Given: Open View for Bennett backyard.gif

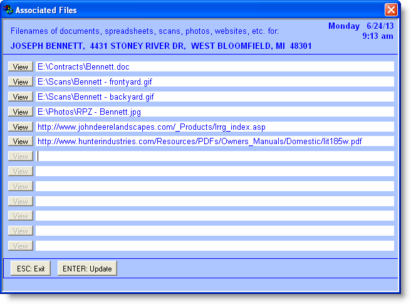Looking at the screenshot, I should [21, 97].
